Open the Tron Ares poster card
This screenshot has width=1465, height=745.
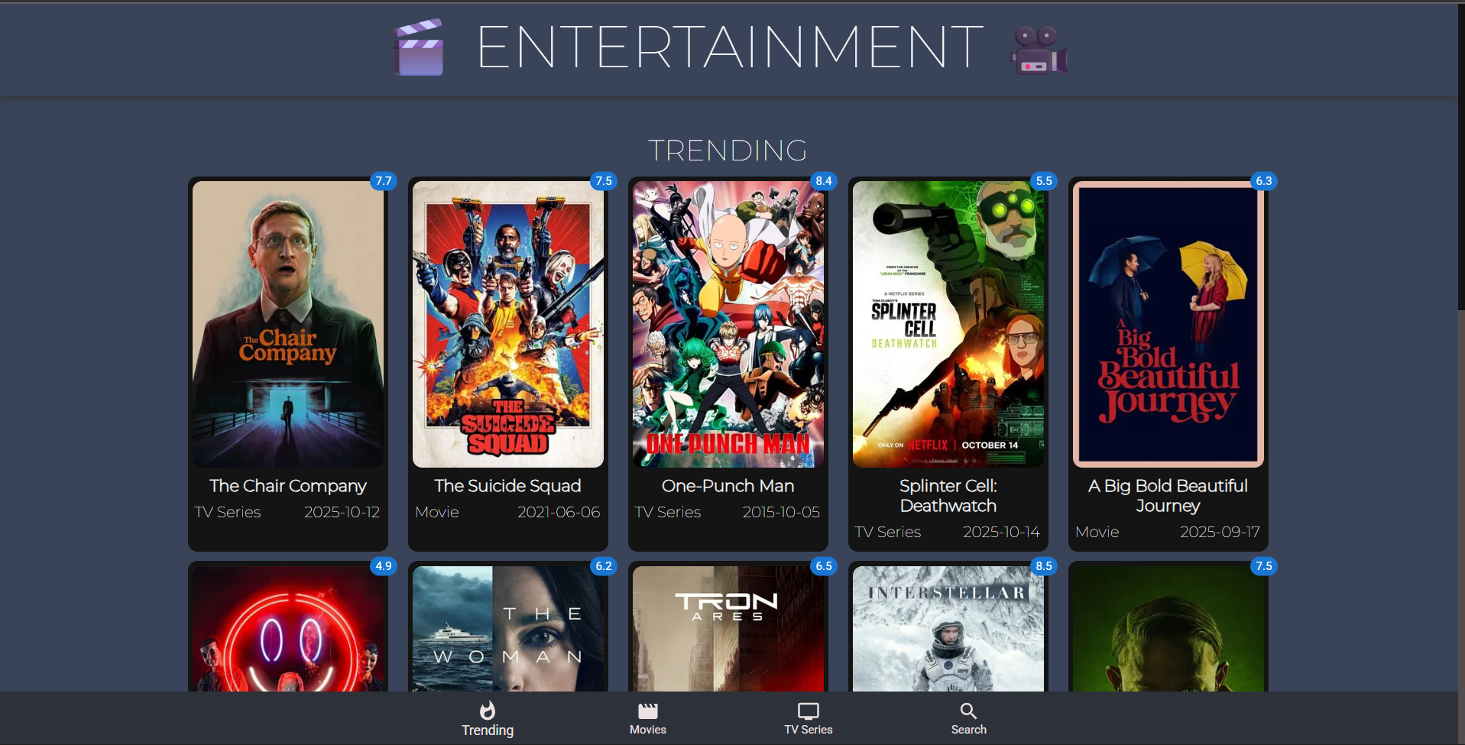(728, 629)
